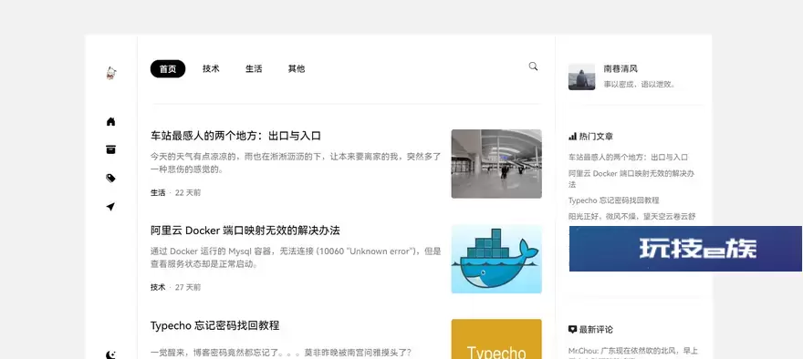Switch to the 生活 tab
The image size is (803, 359).
tap(254, 69)
